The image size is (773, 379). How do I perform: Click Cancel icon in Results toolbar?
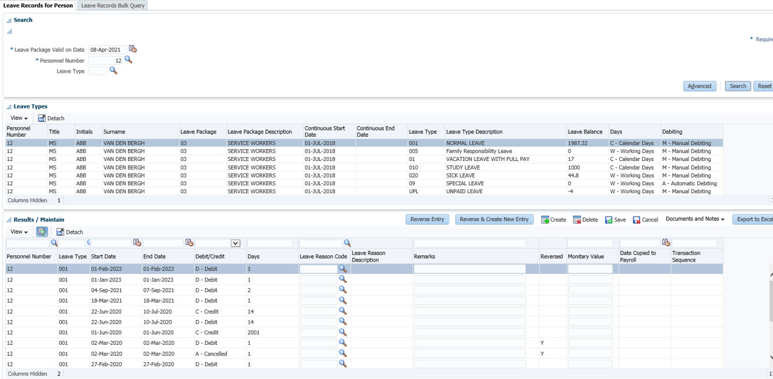tap(636, 220)
